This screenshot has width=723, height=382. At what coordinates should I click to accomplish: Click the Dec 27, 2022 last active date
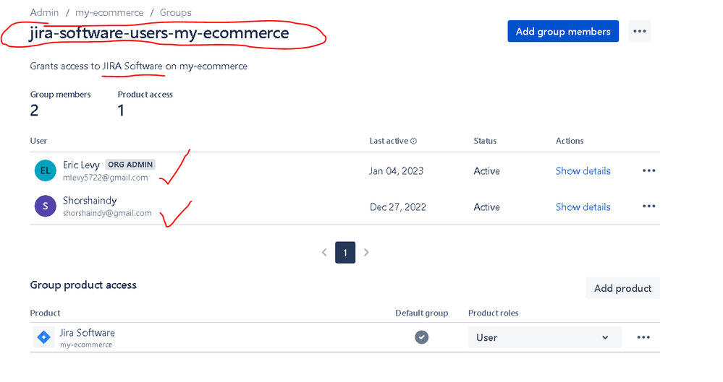pyautogui.click(x=397, y=207)
